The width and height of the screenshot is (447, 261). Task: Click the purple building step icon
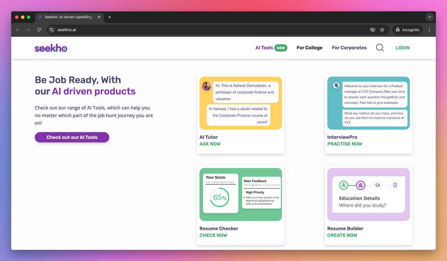(361, 185)
